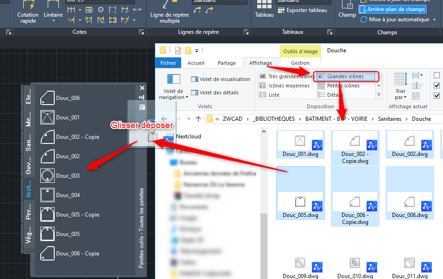Click the add leader line icon with plus
Image resolution: width=443 pixels, height=279 pixels.
tap(197, 11)
